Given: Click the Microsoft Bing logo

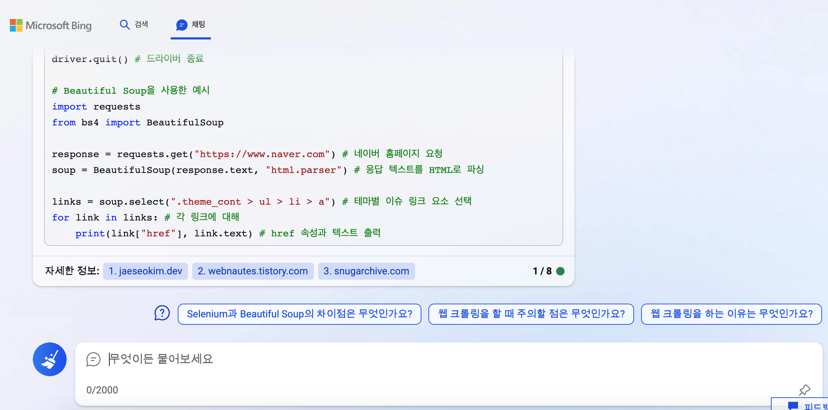Looking at the screenshot, I should point(50,25).
